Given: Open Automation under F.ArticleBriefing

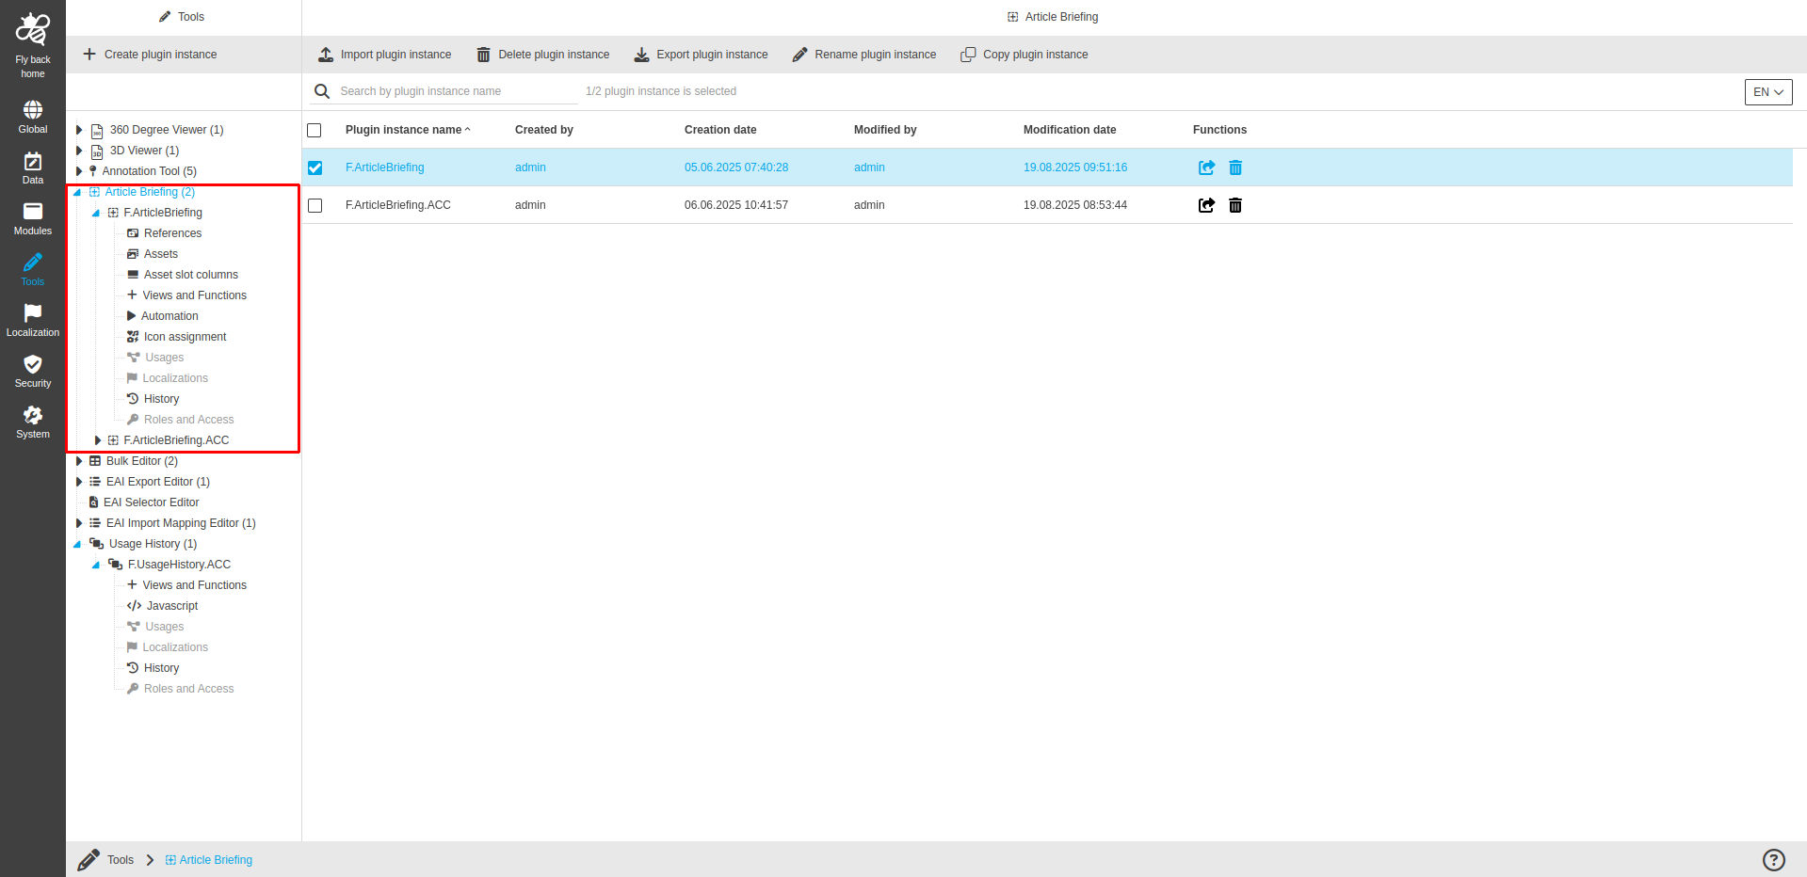Looking at the screenshot, I should tap(169, 316).
